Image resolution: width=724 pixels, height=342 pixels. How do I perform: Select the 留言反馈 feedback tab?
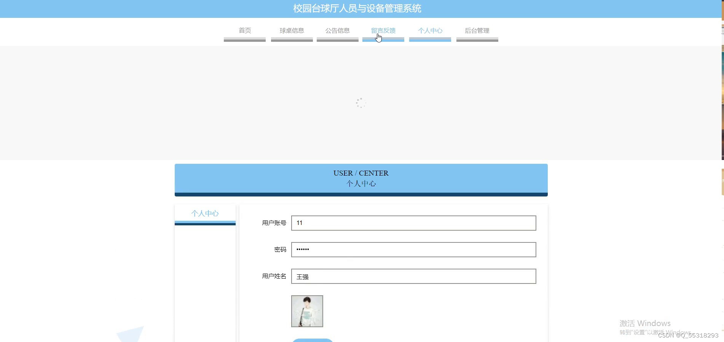383,31
